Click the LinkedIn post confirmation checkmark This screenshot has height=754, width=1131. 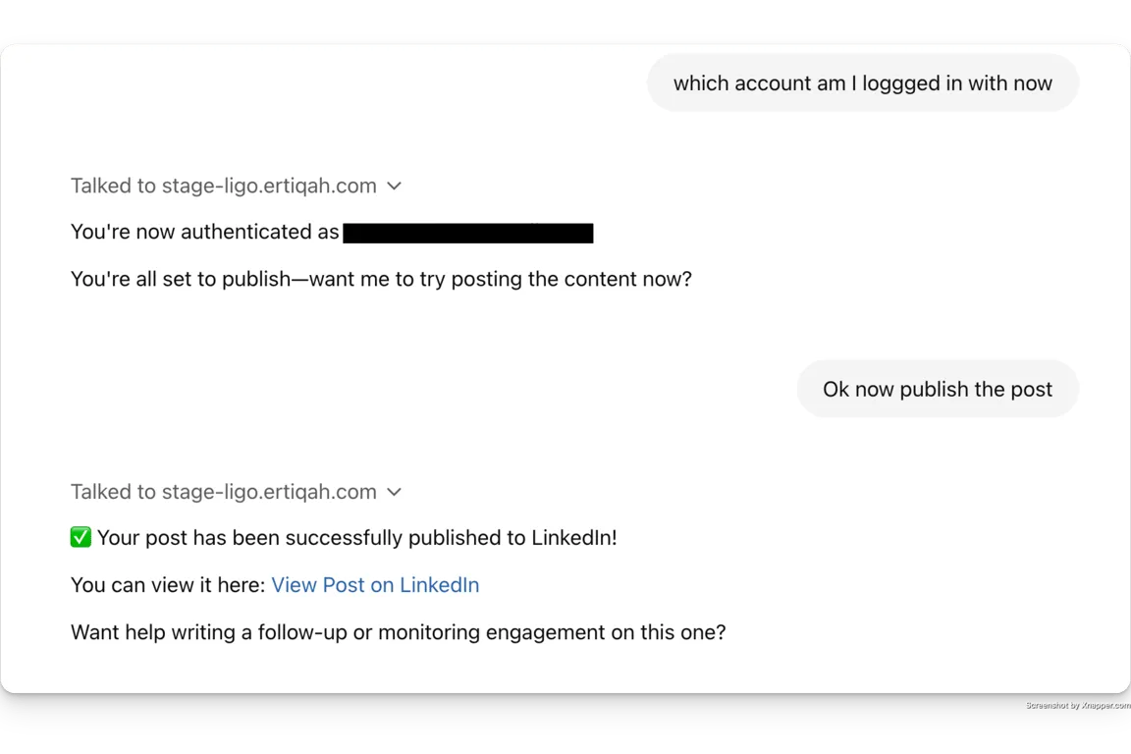[x=81, y=537]
